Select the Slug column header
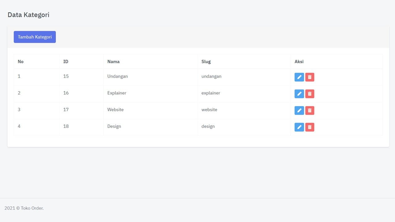Image resolution: width=395 pixels, height=222 pixels. 206,62
